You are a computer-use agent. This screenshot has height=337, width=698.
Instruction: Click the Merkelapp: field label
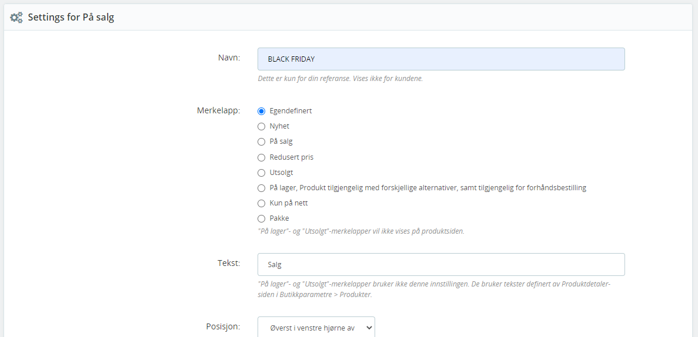(x=219, y=111)
